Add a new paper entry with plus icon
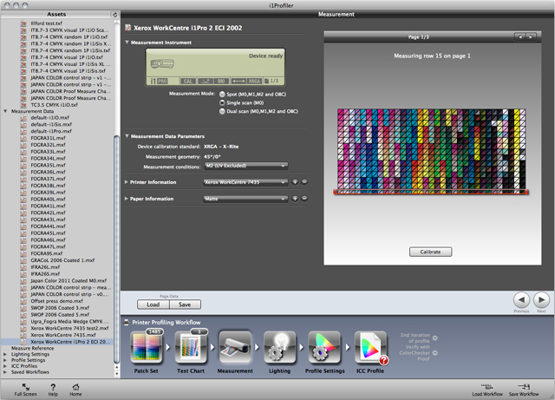Viewport: 555px width, 400px height. coord(295,199)
